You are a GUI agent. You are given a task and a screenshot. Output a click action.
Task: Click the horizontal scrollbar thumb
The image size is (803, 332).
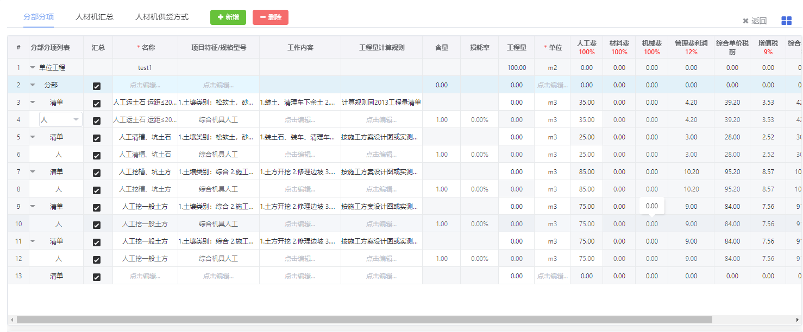pos(364,320)
